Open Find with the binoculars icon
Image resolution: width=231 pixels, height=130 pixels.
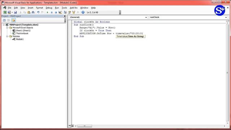click(33, 12)
